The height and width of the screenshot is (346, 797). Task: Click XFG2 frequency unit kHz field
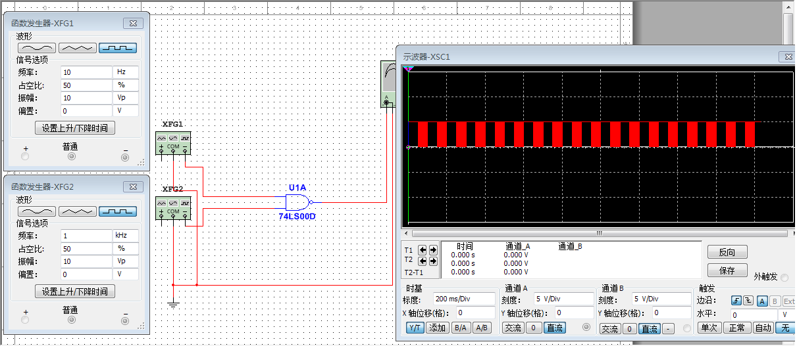coord(126,236)
